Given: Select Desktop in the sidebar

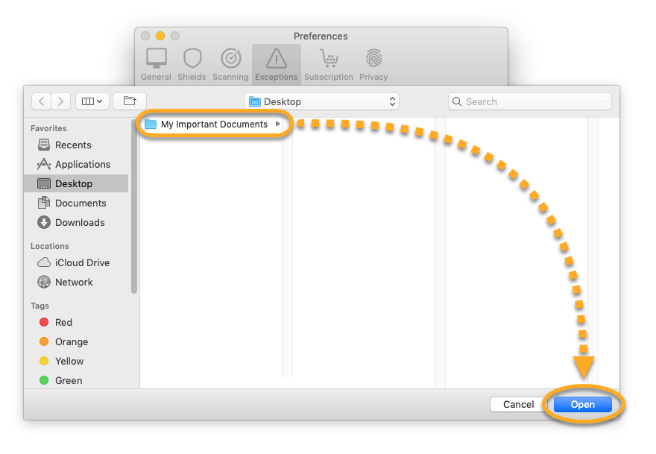Looking at the screenshot, I should (76, 183).
